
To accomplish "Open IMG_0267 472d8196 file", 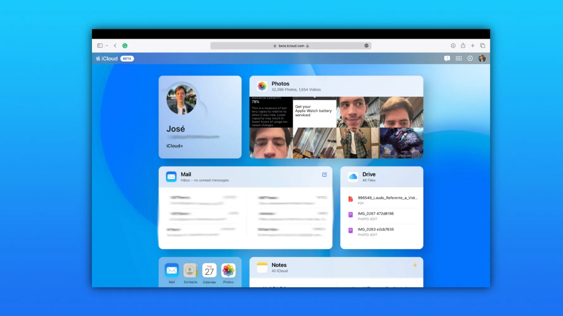I will (x=382, y=216).
